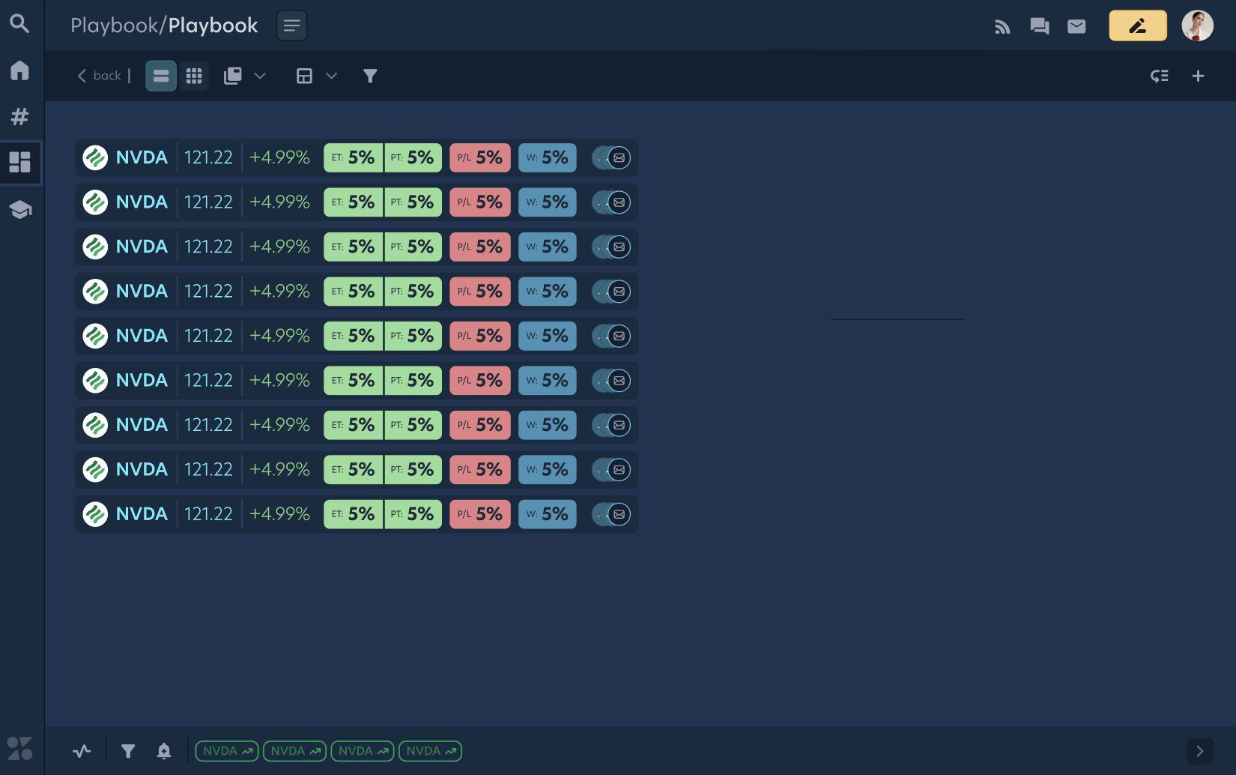Screen dimensions: 1236x775
Task: Expand the collections dropdown chevron
Action: (x=260, y=76)
